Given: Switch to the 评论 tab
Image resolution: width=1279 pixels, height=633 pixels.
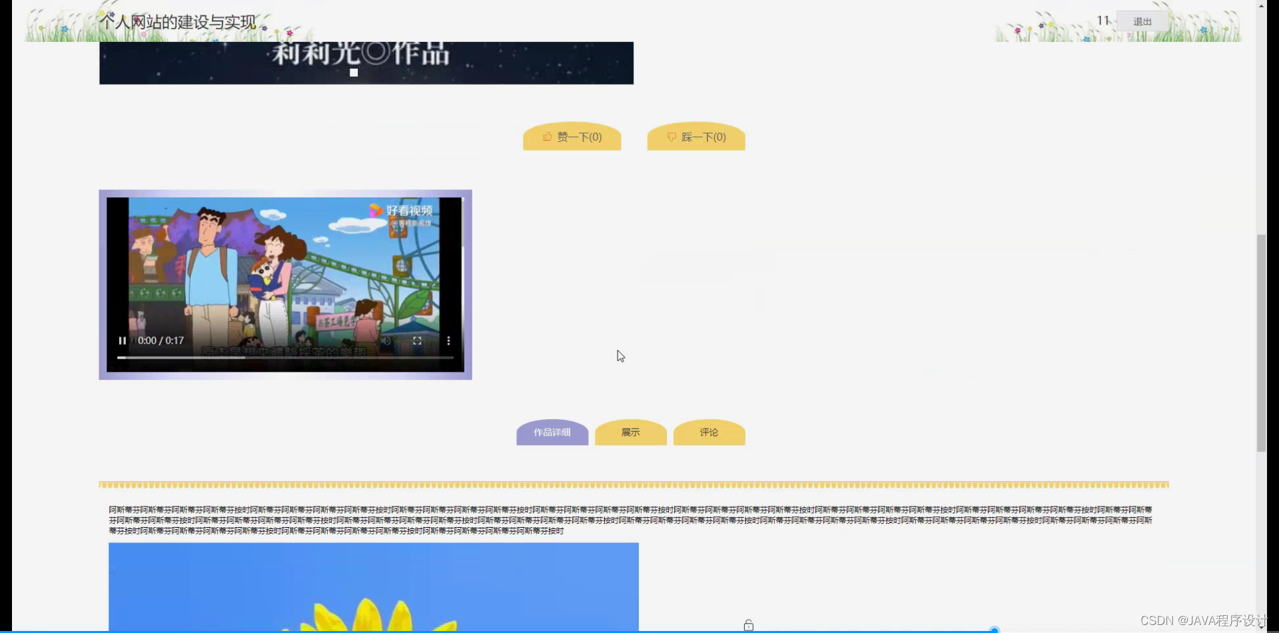Looking at the screenshot, I should click(709, 432).
